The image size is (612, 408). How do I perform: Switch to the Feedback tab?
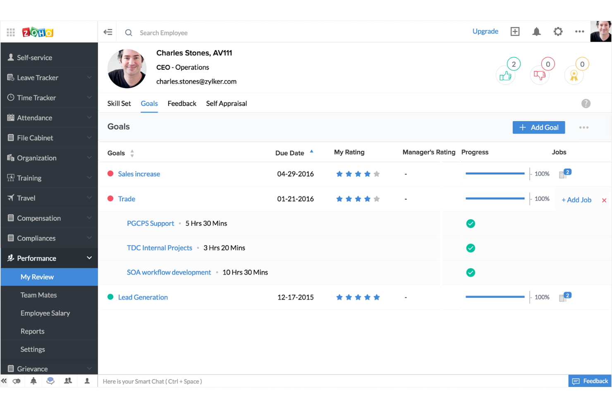point(182,103)
